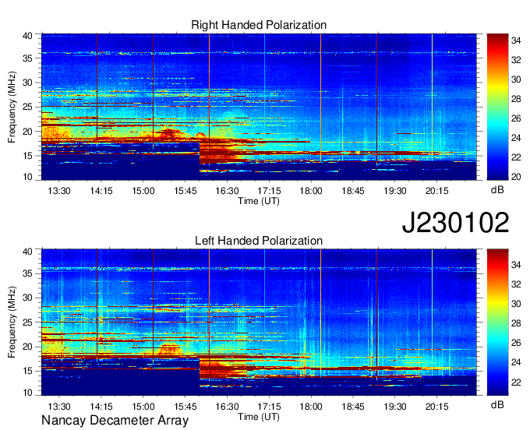
Task: Click the 20:15 tick of Left Handed plot
Action: pyautogui.click(x=436, y=407)
